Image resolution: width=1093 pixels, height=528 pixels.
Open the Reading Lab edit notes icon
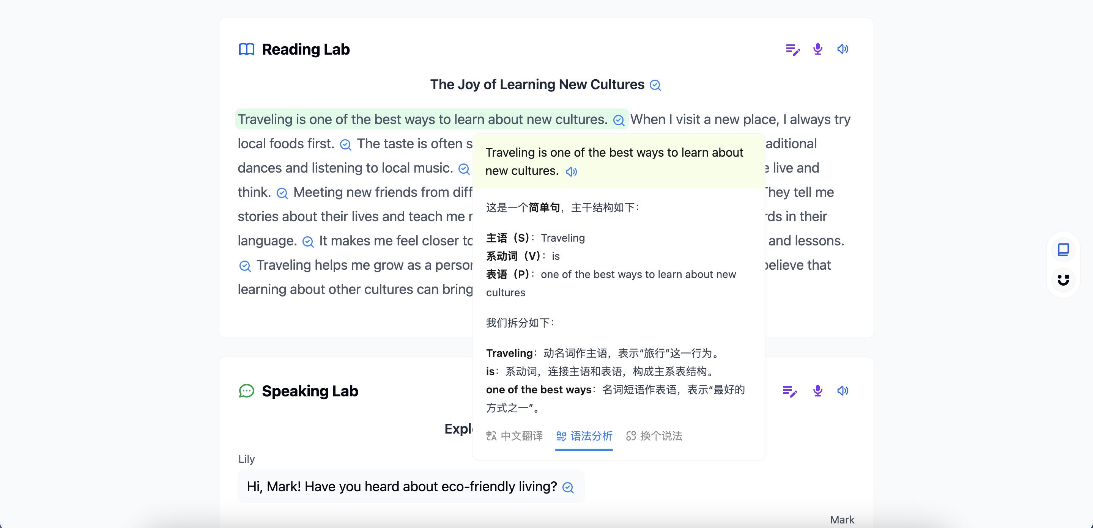(792, 50)
